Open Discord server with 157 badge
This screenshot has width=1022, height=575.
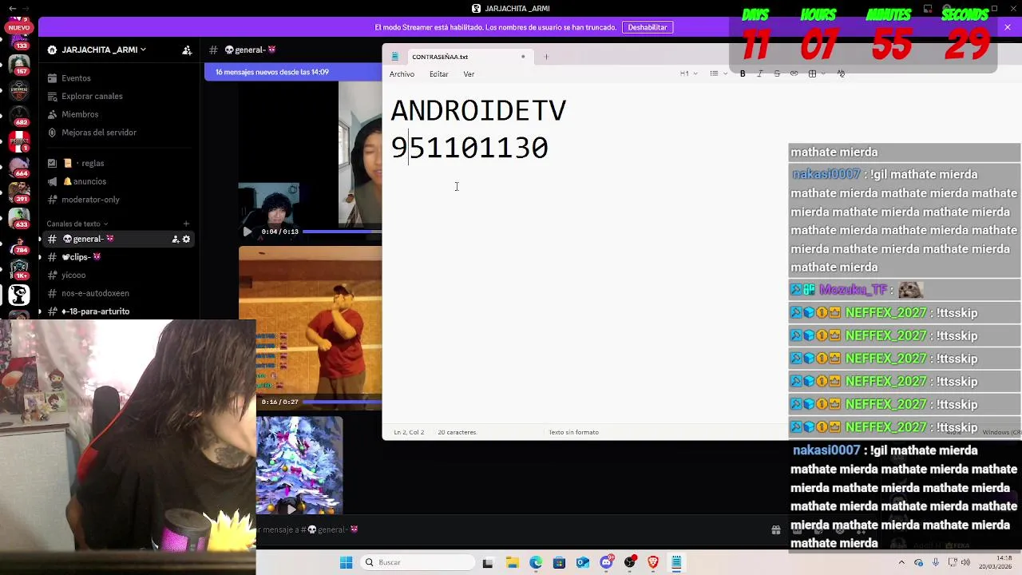[x=19, y=63]
